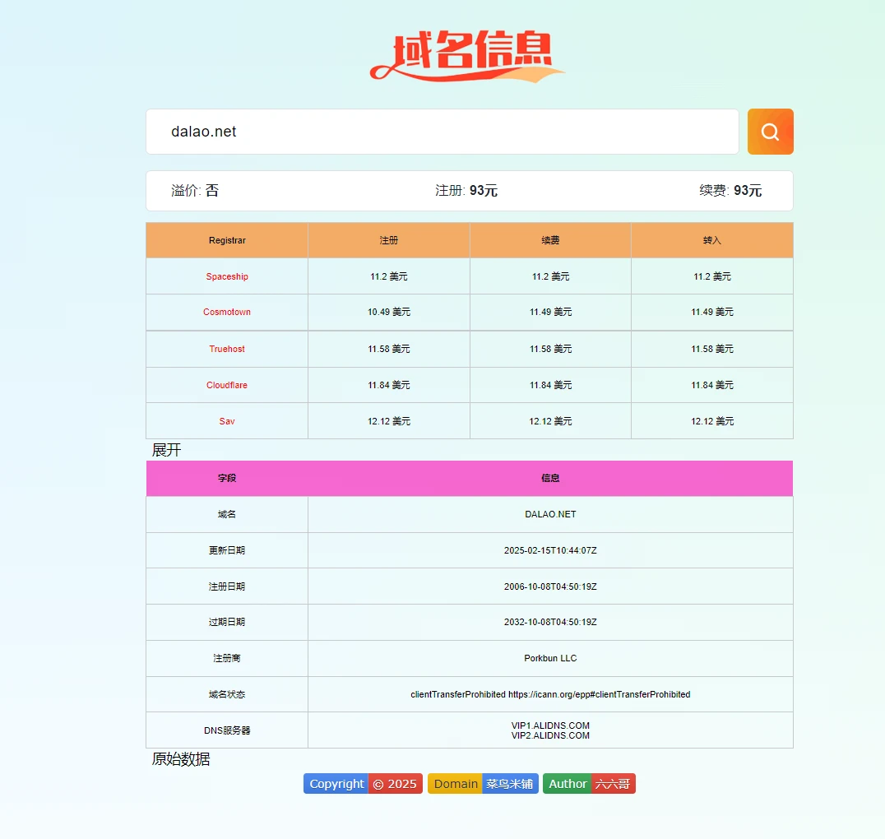The width and height of the screenshot is (885, 839).
Task: Click the orange search magnifier button
Action: click(770, 132)
